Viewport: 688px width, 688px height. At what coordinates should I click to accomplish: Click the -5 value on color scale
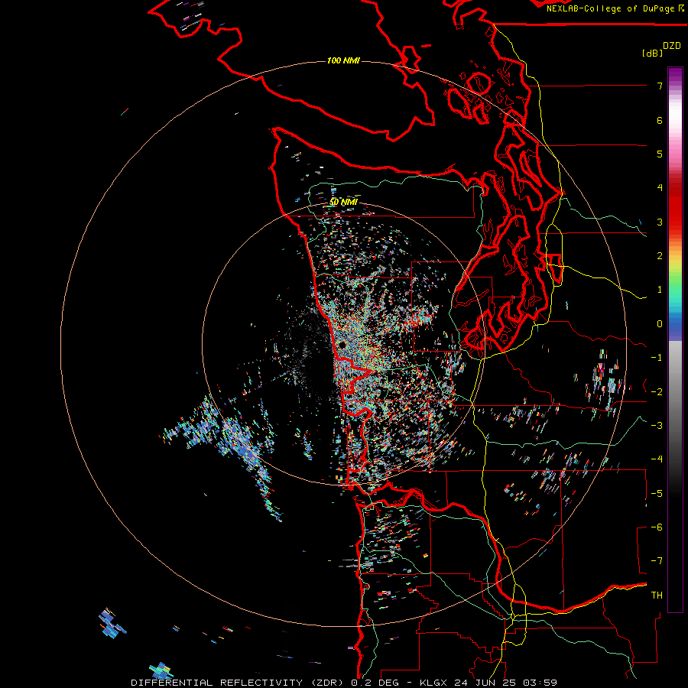pyautogui.click(x=657, y=494)
